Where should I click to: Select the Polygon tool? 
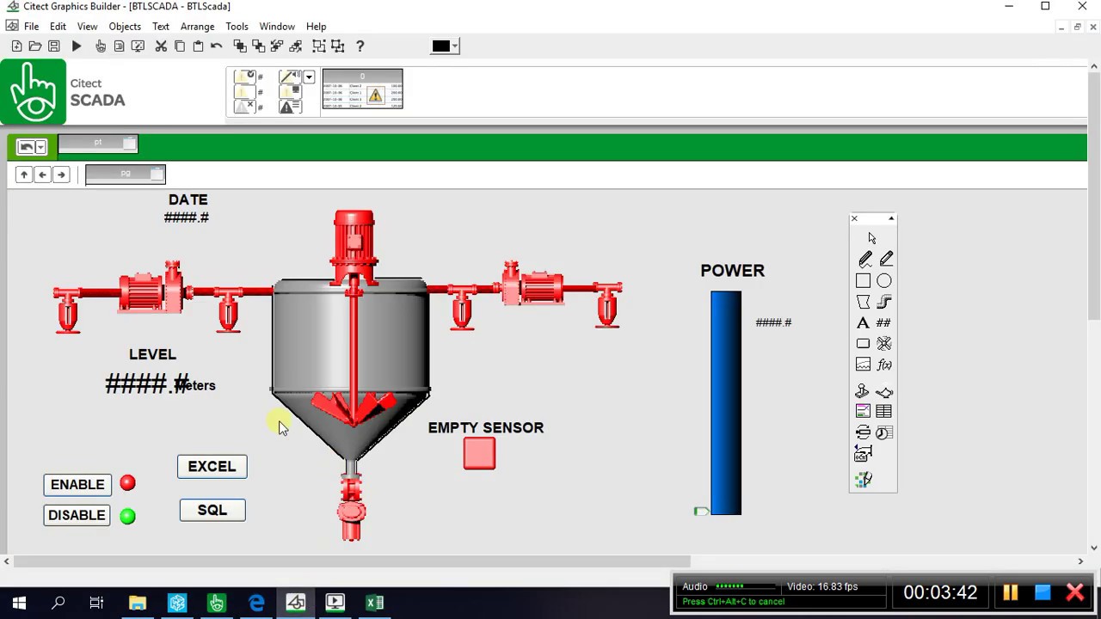point(863,302)
